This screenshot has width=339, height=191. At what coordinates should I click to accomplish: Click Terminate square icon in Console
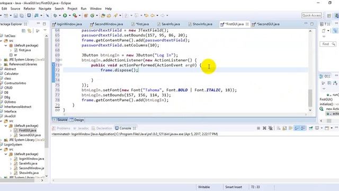(x=258, y=128)
